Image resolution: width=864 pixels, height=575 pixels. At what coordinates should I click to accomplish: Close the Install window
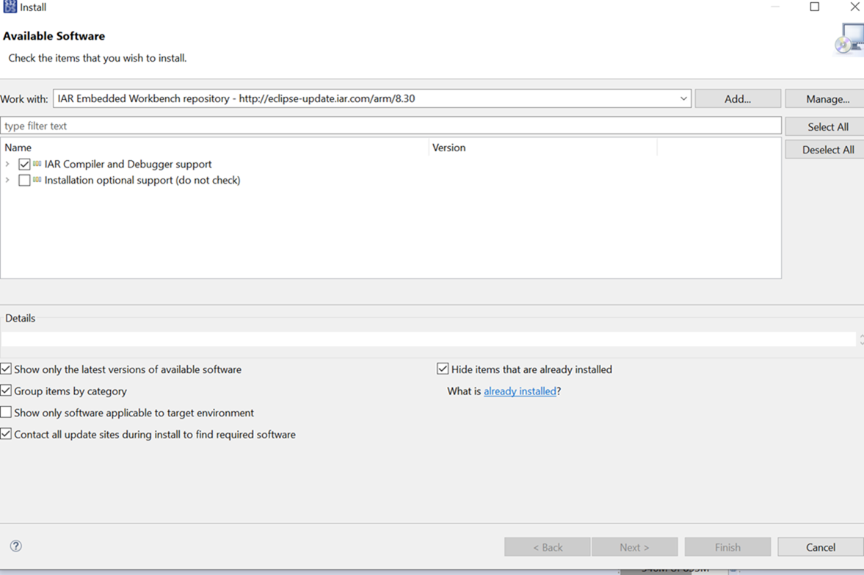(x=854, y=7)
